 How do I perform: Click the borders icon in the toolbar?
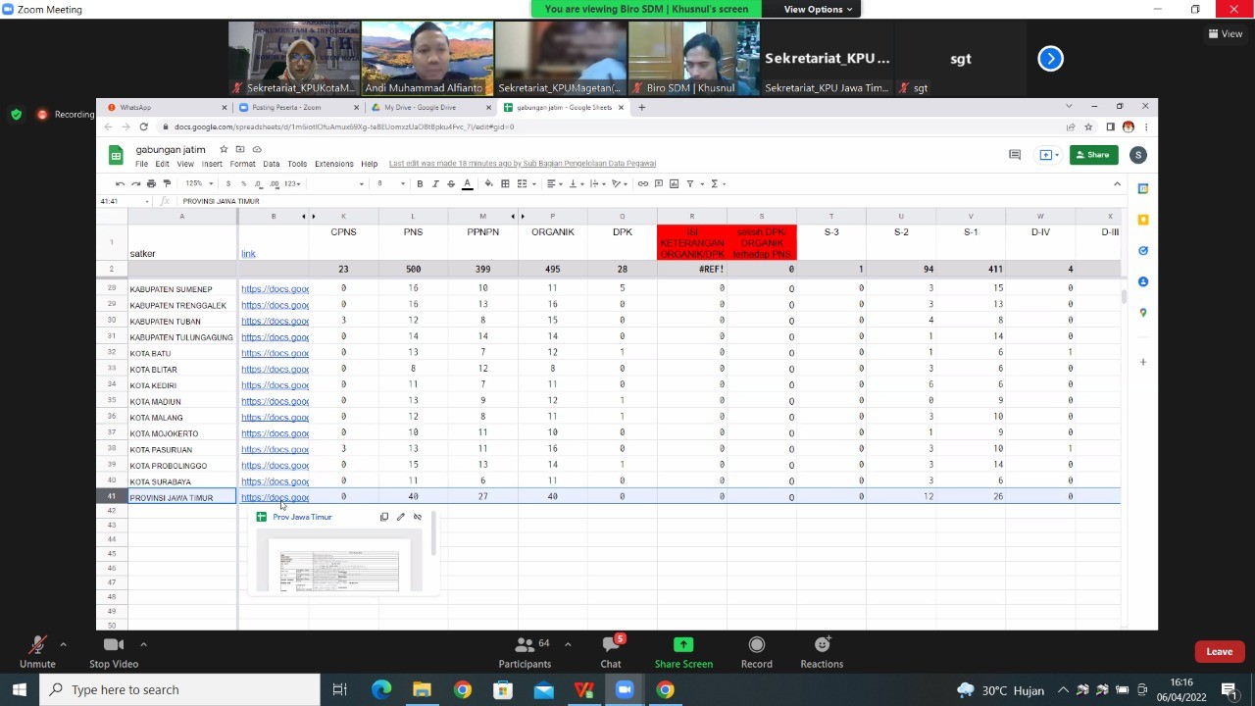pos(505,183)
